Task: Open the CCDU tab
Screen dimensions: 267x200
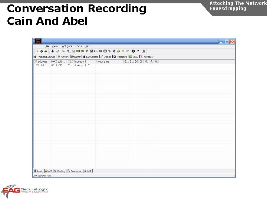Action: pyautogui.click(x=134, y=57)
